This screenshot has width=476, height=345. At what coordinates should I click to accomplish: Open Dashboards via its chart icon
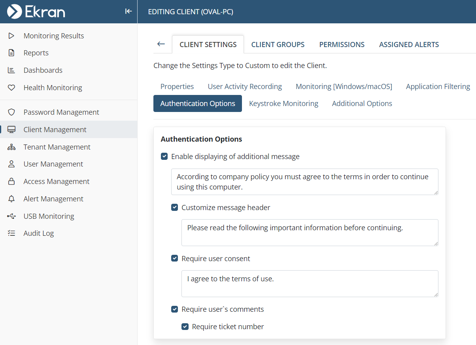11,70
